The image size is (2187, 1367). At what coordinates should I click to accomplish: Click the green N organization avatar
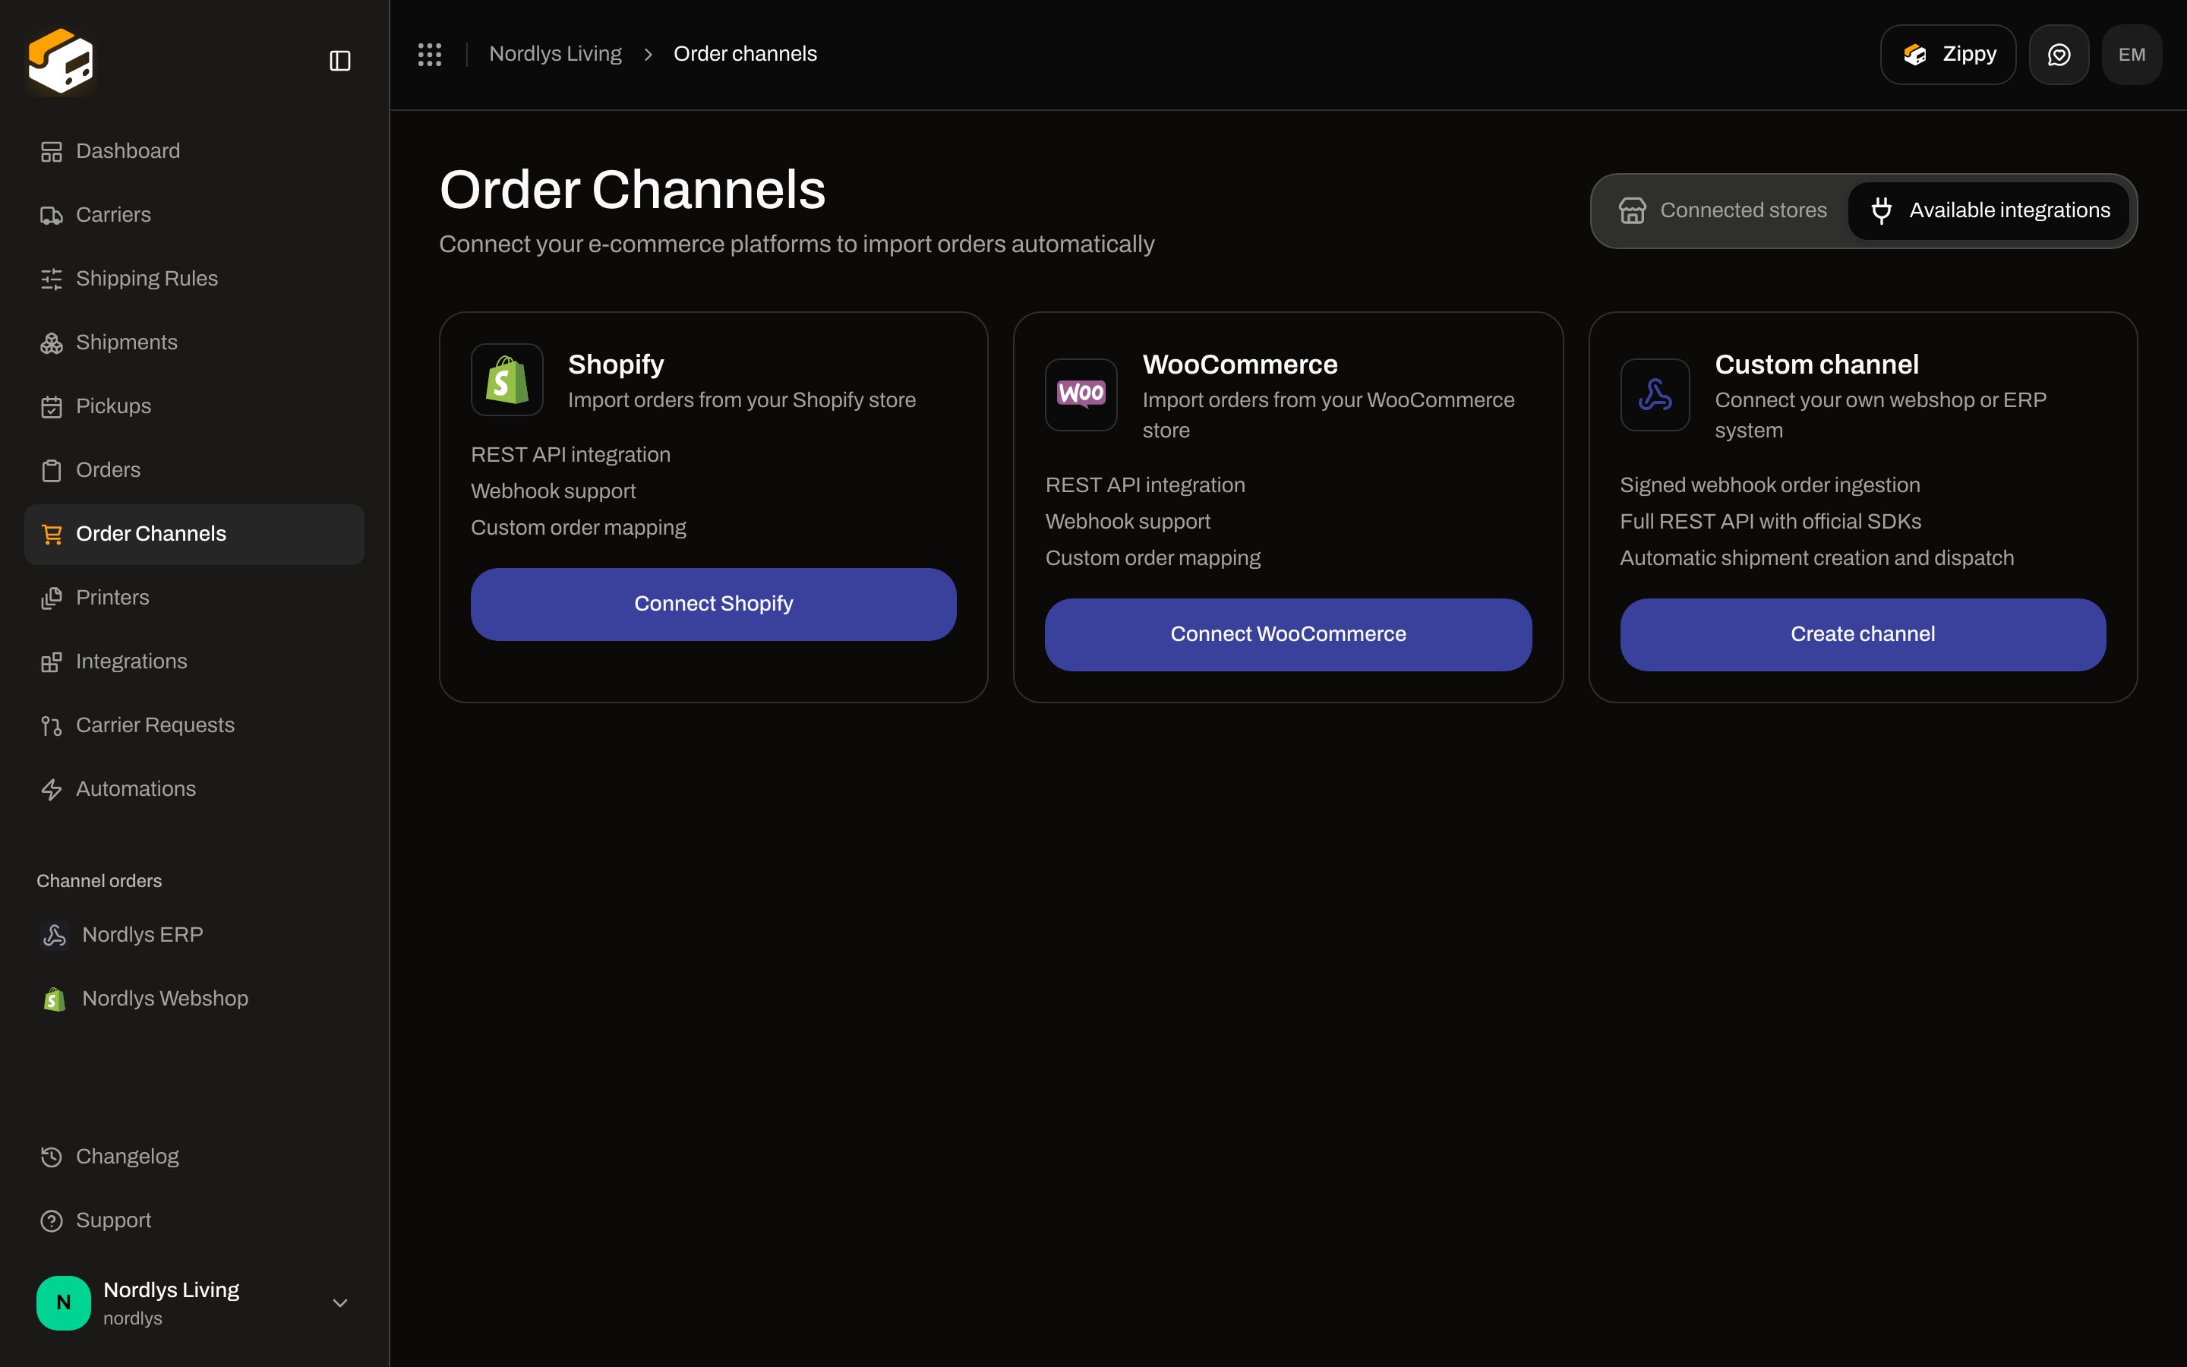point(63,1302)
